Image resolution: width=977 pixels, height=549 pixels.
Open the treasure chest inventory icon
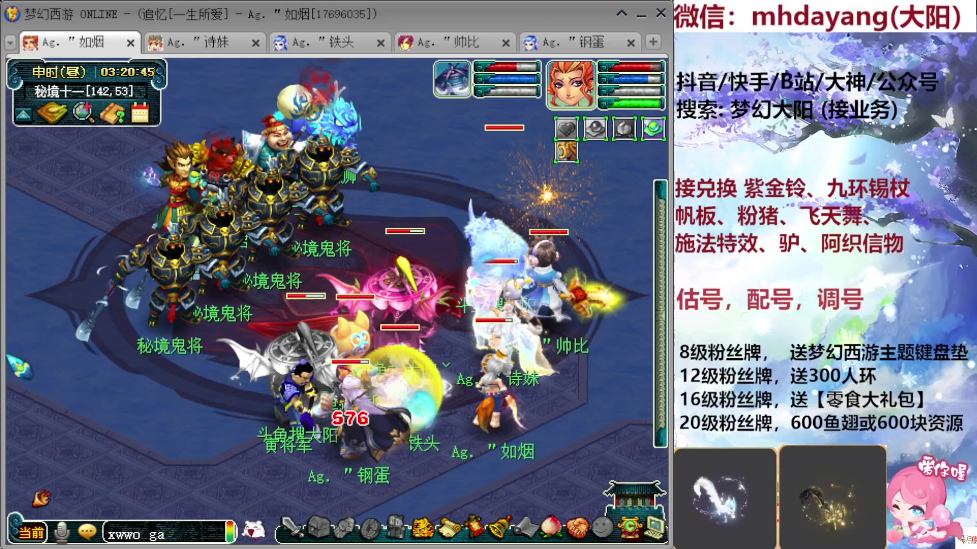tap(319, 527)
